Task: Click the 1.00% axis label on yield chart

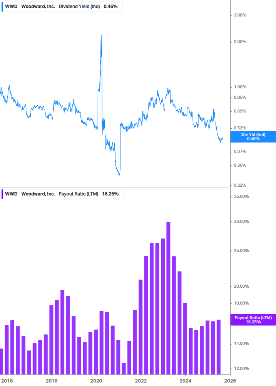Action: click(x=240, y=87)
